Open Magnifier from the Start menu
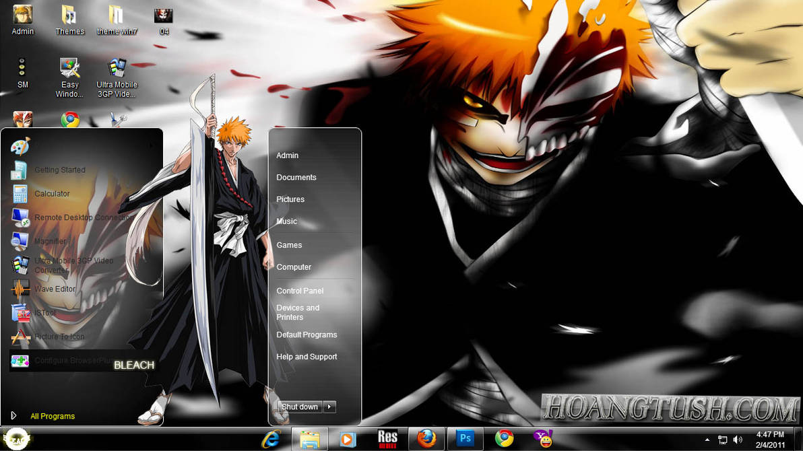Image resolution: width=803 pixels, height=451 pixels. pyautogui.click(x=53, y=241)
